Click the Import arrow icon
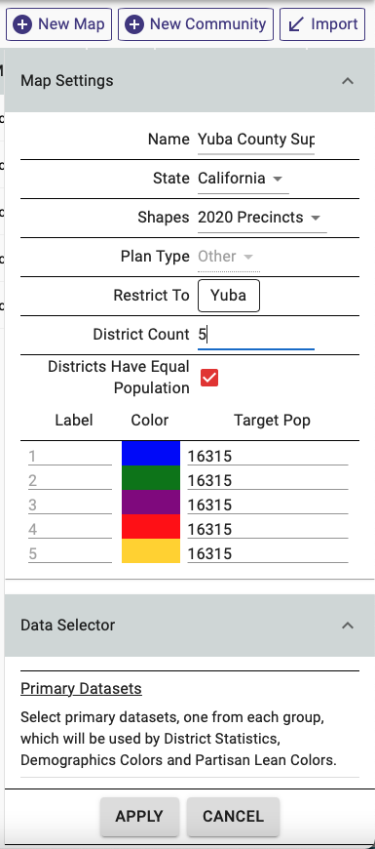The image size is (375, 849). coord(295,24)
